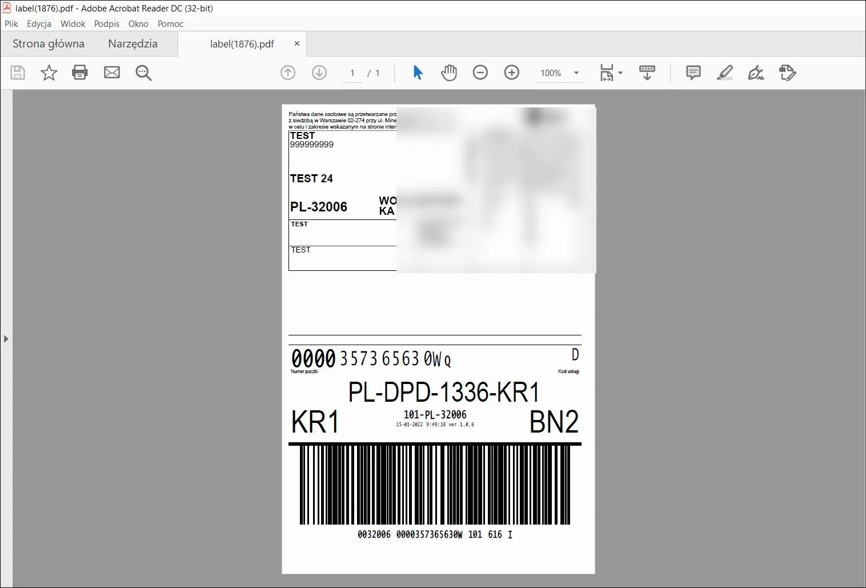Open Fill and Sign pen tool
Viewport: 866px width, 588px height.
tap(756, 73)
